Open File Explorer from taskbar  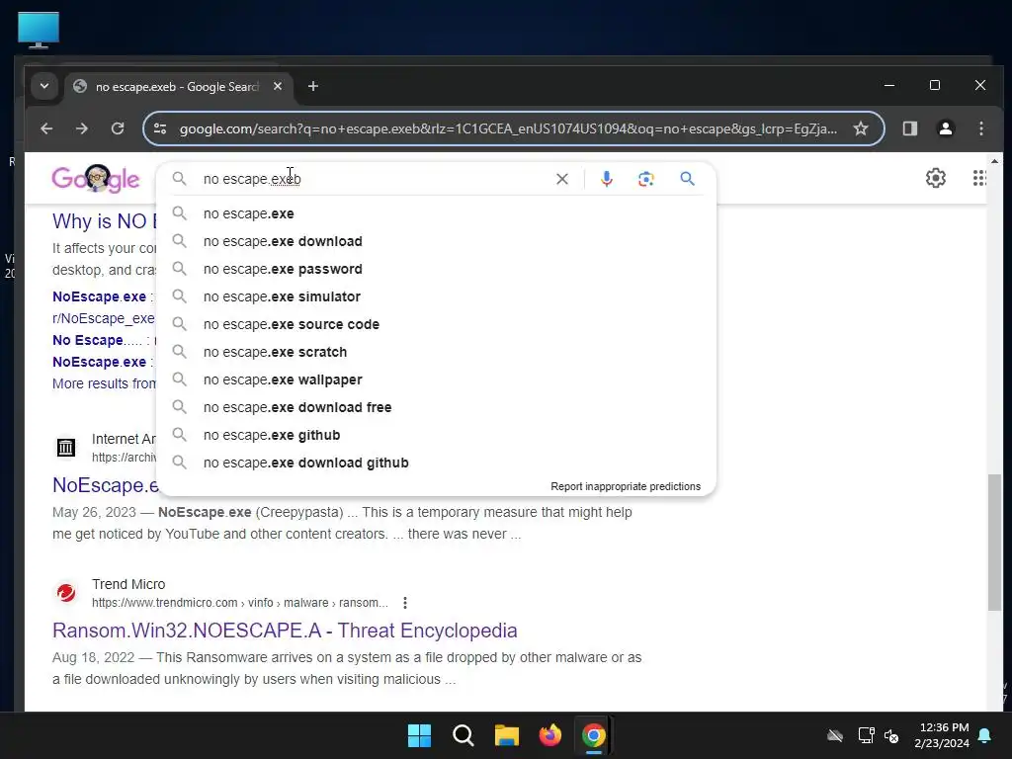[507, 735]
